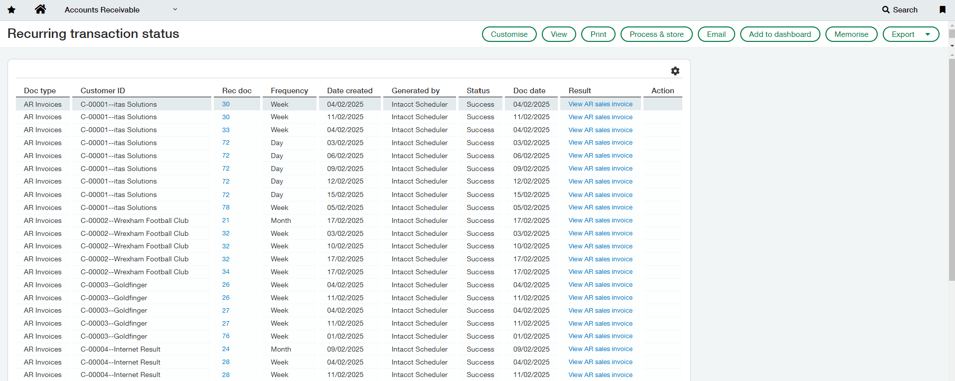This screenshot has height=381, width=955.
Task: Click the Rec doc column header
Action: click(237, 91)
